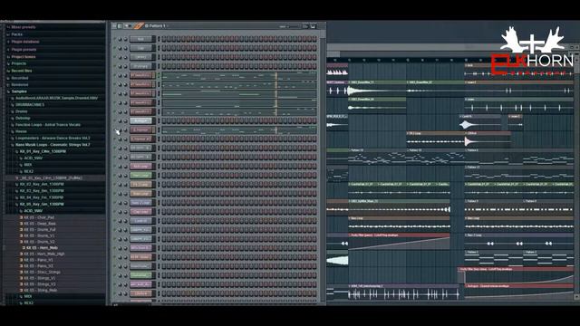Select Kit 05 - Piano_V1 sample icon
The height and width of the screenshot is (326, 580).
pos(21,260)
